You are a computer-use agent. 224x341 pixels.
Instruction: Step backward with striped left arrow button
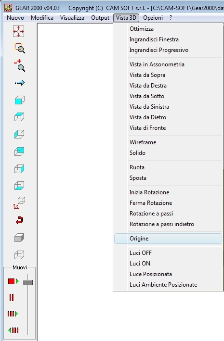tap(13, 330)
